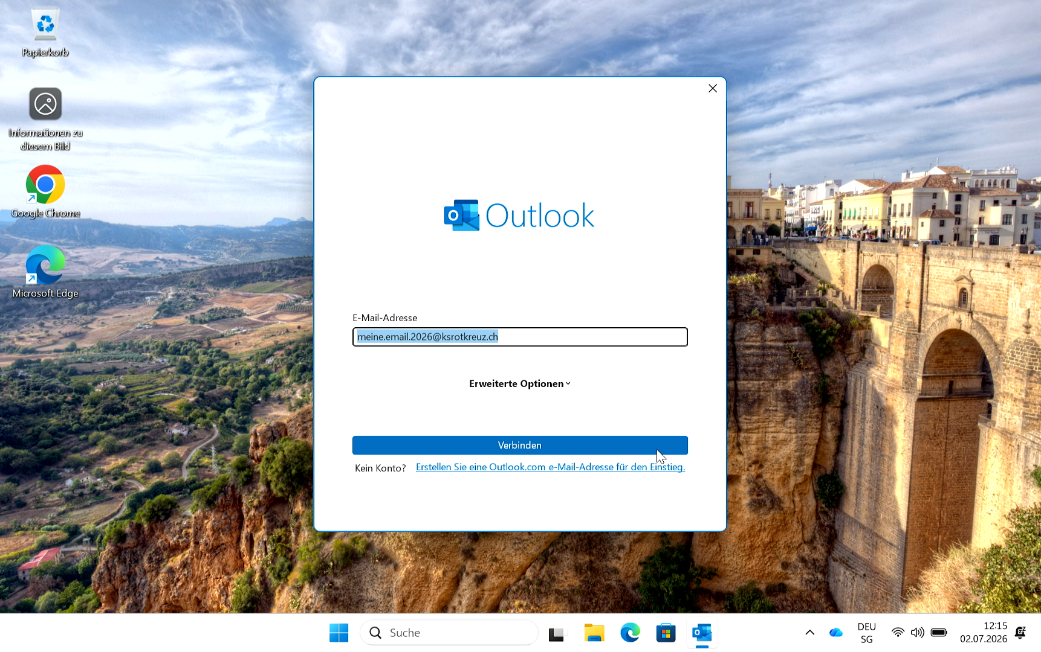The height and width of the screenshot is (652, 1041).
Task: Open OneDrive cloud tray icon
Action: click(x=836, y=633)
